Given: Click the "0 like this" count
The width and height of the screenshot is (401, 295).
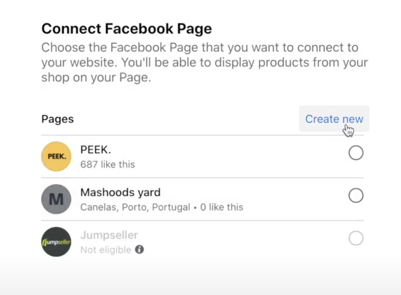Looking at the screenshot, I should pyautogui.click(x=222, y=207).
